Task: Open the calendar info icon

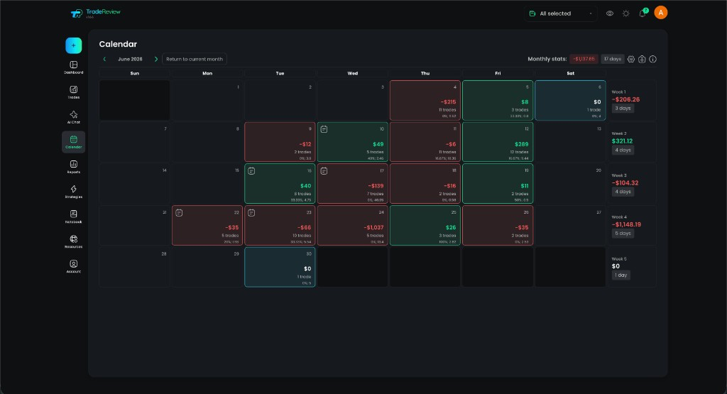Action: [x=653, y=59]
